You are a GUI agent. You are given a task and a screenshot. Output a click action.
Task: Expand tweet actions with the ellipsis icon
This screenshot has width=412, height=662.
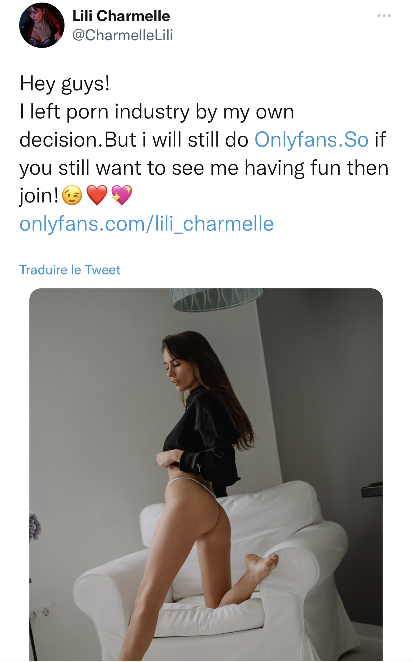click(x=384, y=16)
